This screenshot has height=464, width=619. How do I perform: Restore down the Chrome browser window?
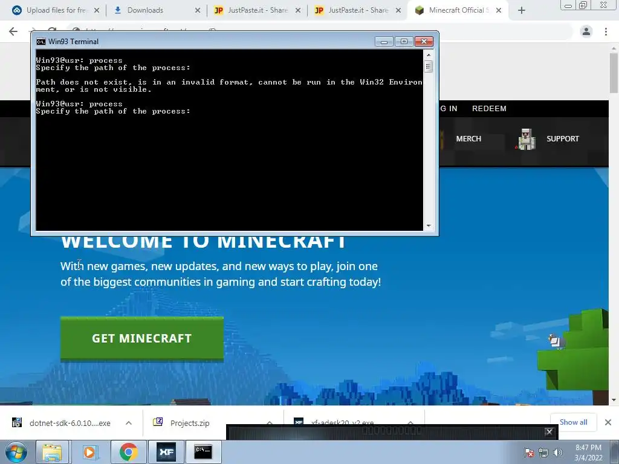[583, 5]
